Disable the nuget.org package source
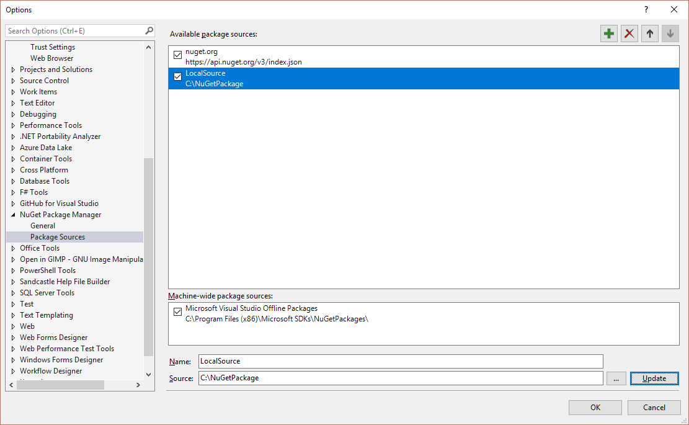This screenshot has width=689, height=425. tap(177, 55)
